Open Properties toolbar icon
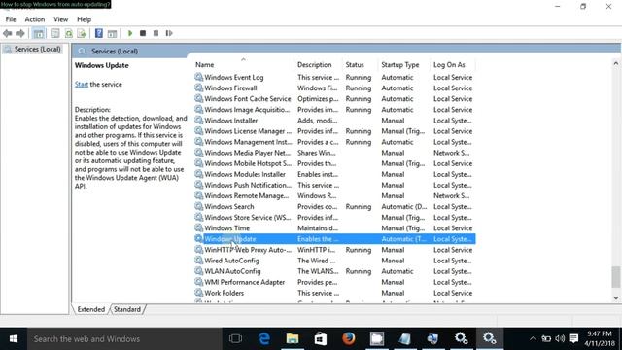This screenshot has height=350, width=622. coord(55,33)
